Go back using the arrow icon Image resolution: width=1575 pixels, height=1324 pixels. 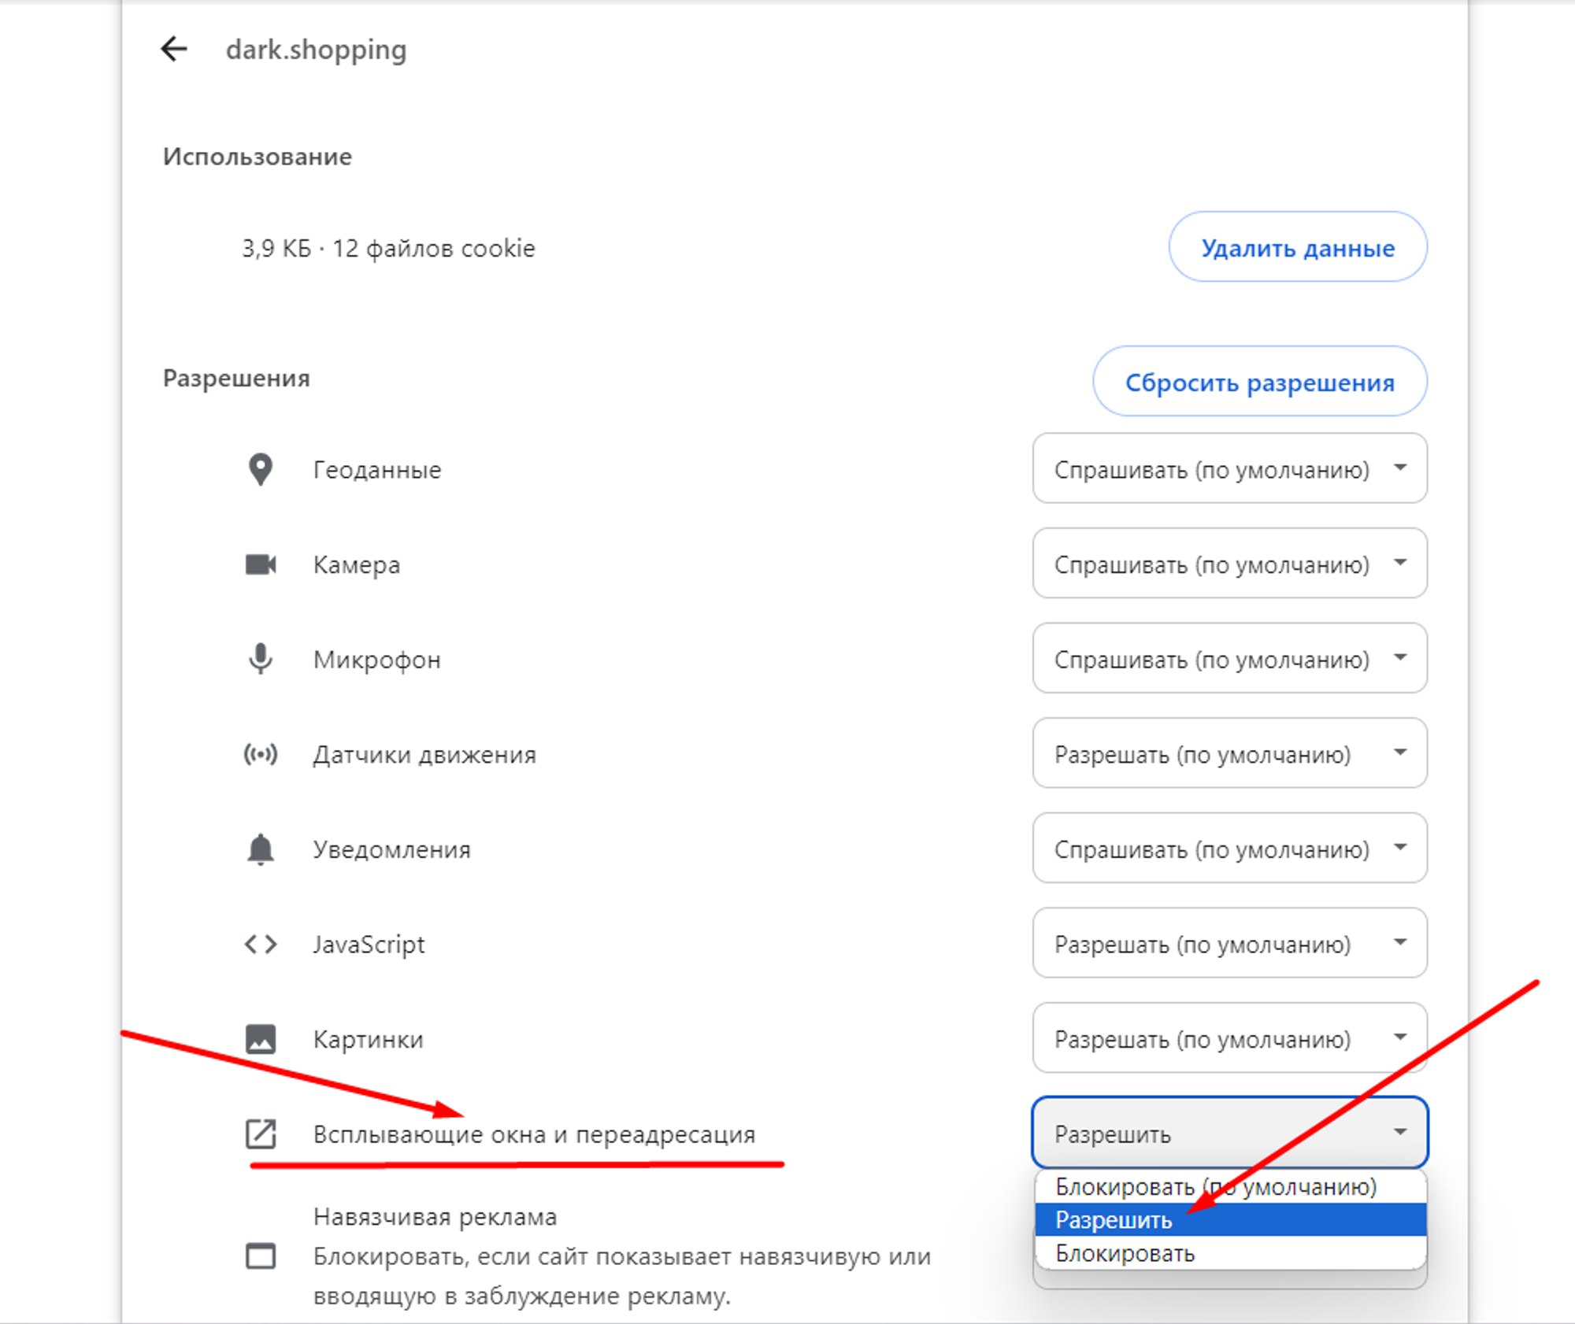point(174,49)
